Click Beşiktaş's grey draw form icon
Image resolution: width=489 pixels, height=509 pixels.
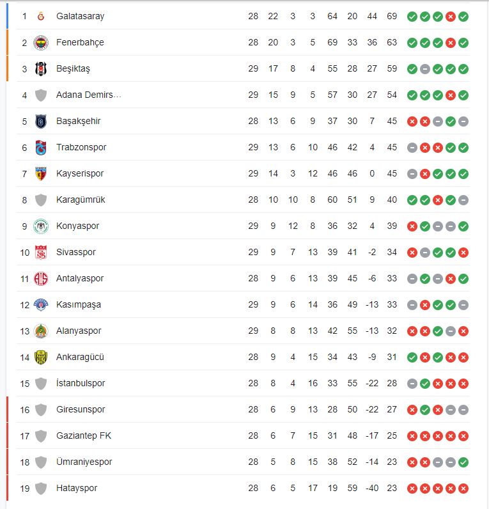(x=425, y=68)
